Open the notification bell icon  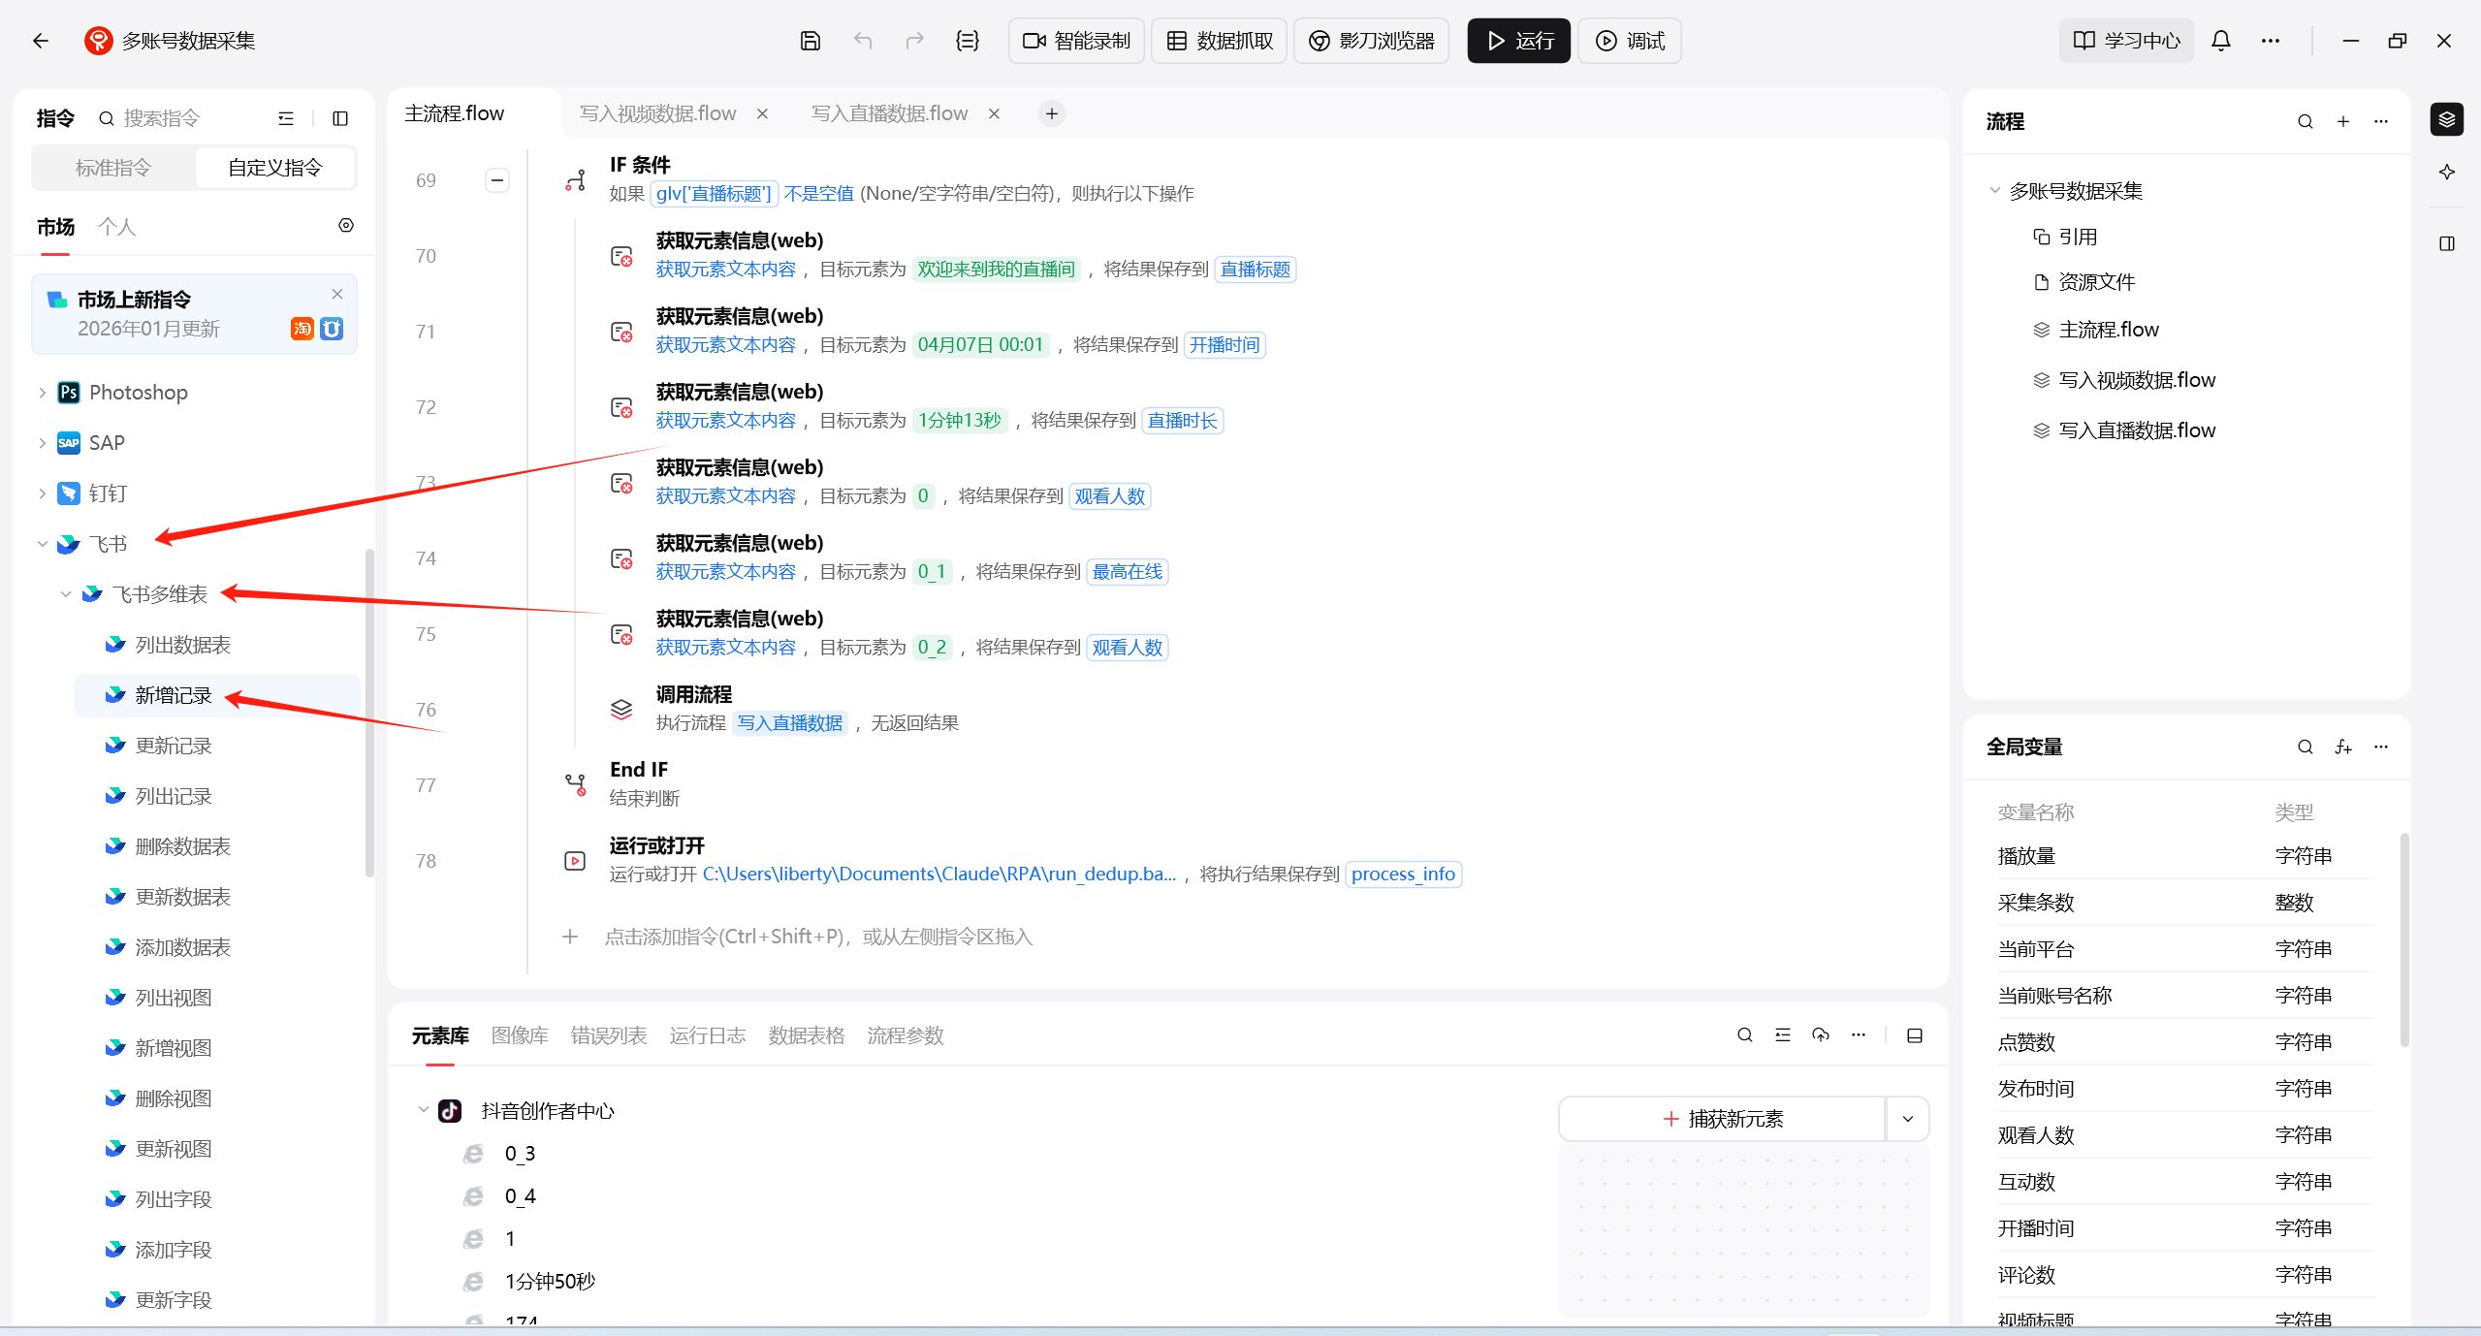tap(2219, 40)
